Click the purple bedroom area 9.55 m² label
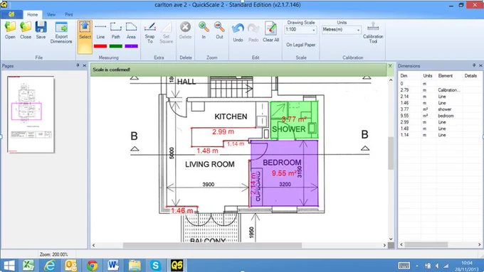The height and width of the screenshot is (272, 484). click(x=284, y=173)
